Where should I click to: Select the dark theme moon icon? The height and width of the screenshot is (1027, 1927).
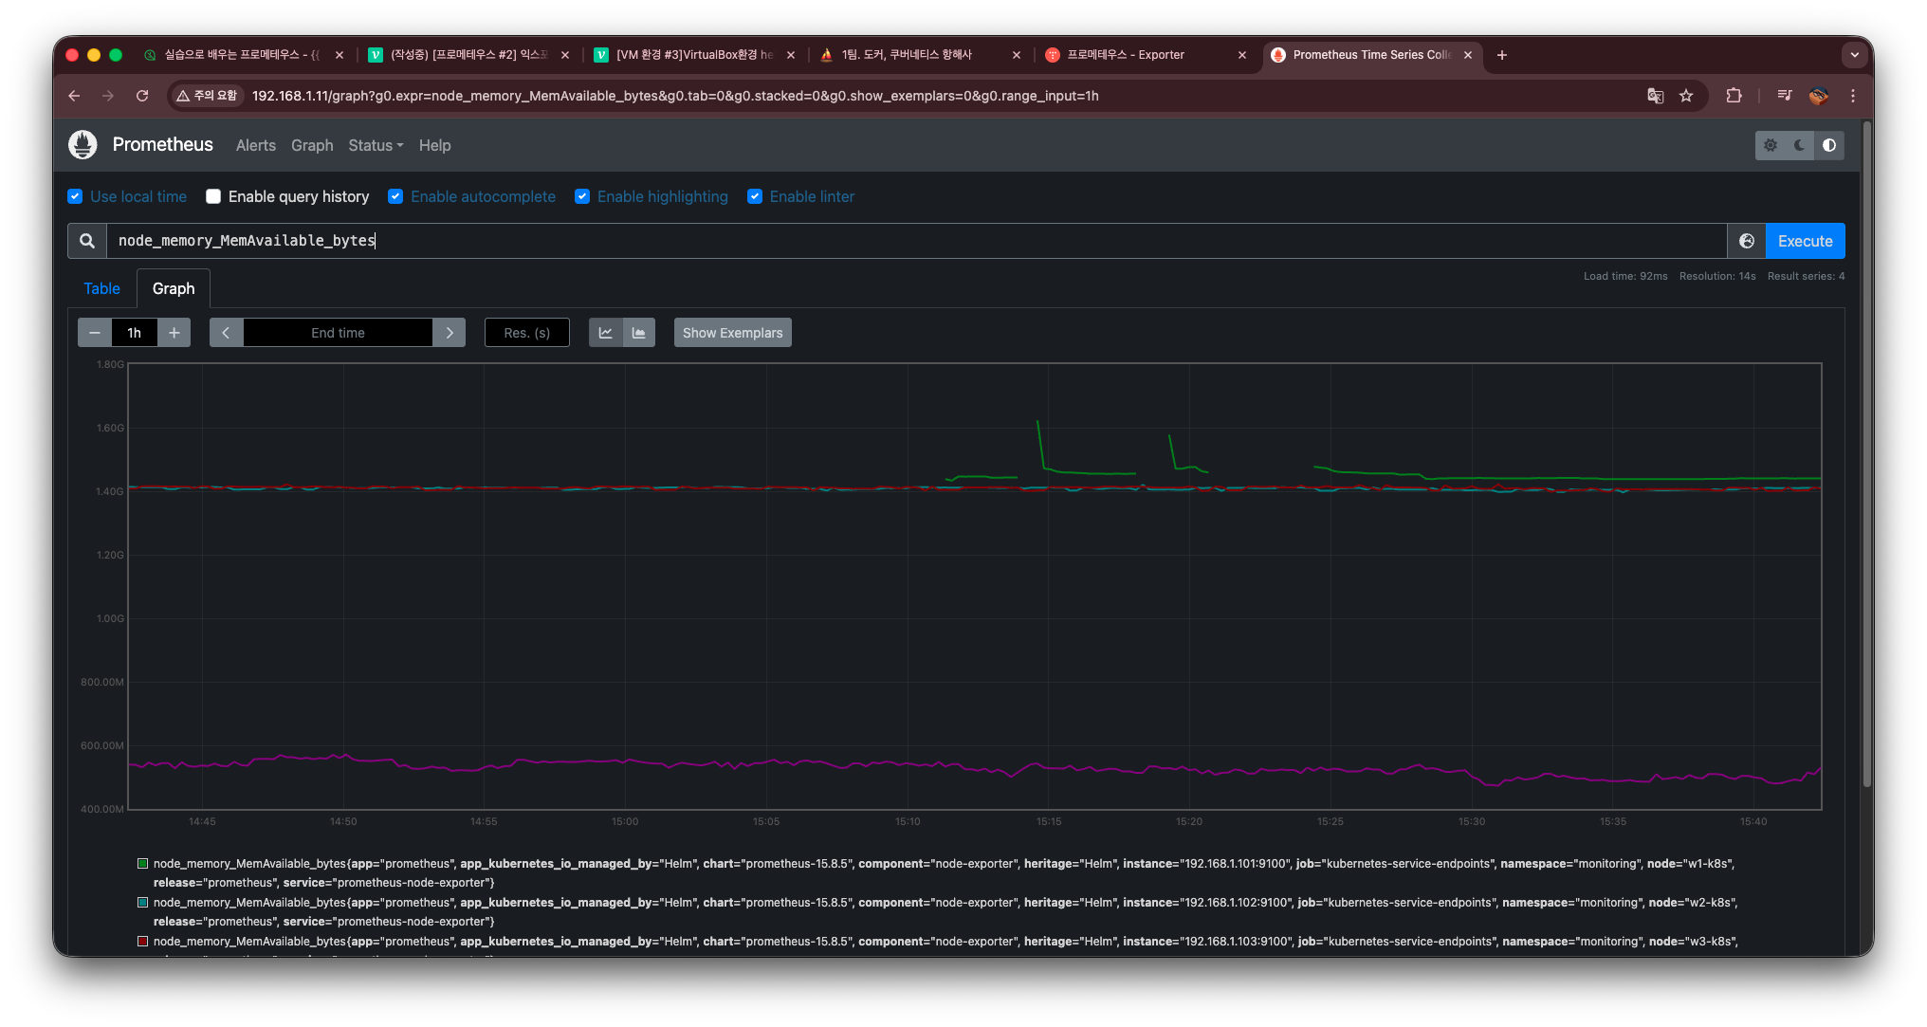(x=1799, y=145)
